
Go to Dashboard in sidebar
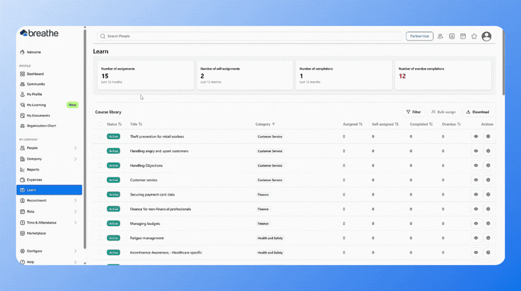(49, 74)
